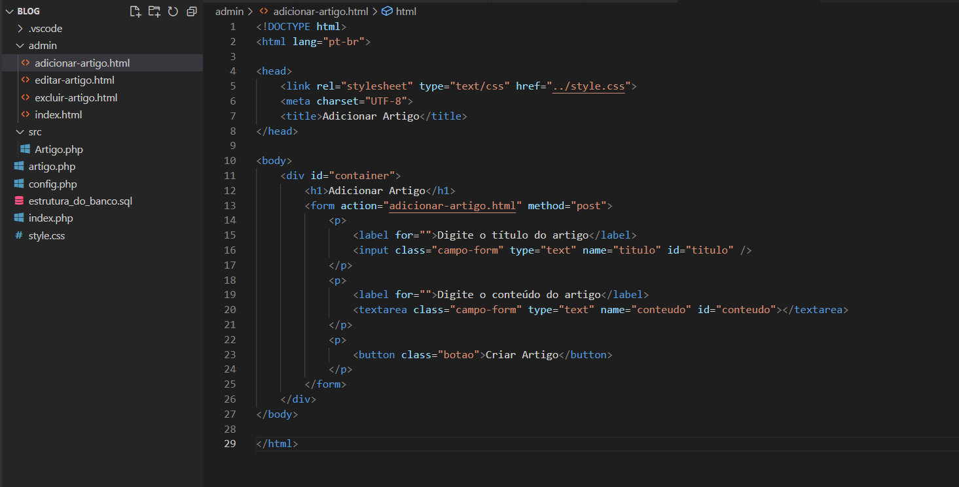Click the file icon beside config.php
This screenshot has height=487, width=959.
tap(19, 184)
